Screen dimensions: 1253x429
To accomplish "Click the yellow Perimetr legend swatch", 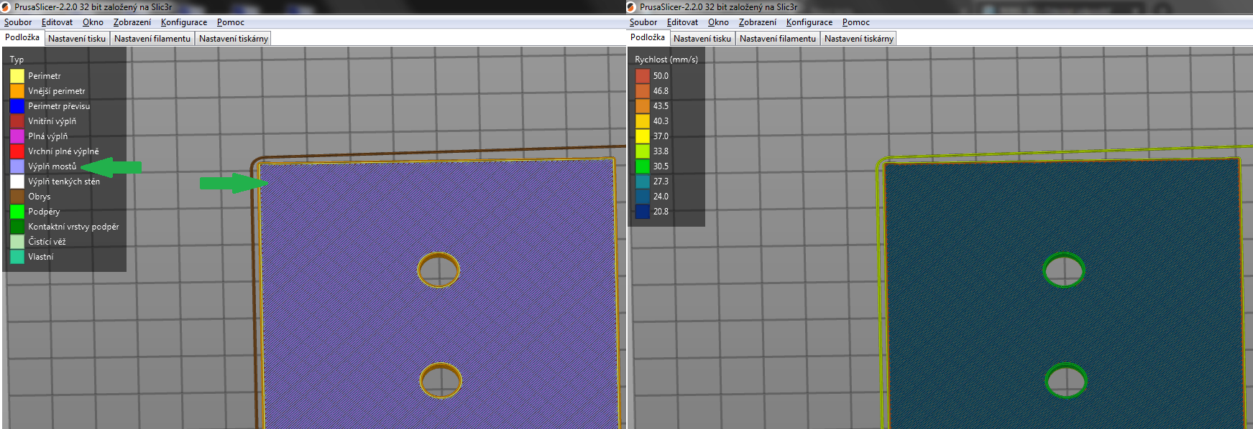I will point(17,76).
